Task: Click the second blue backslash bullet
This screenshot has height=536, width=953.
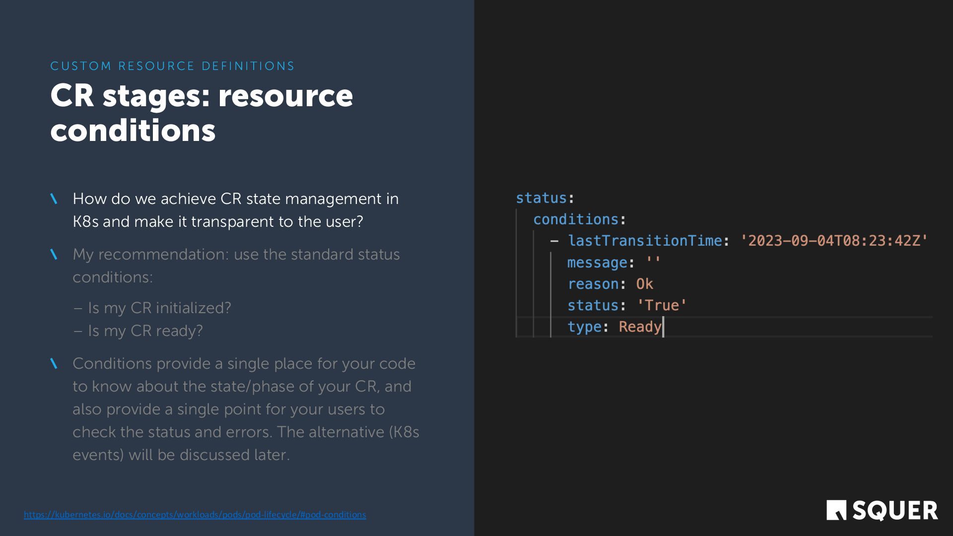Action: [54, 255]
